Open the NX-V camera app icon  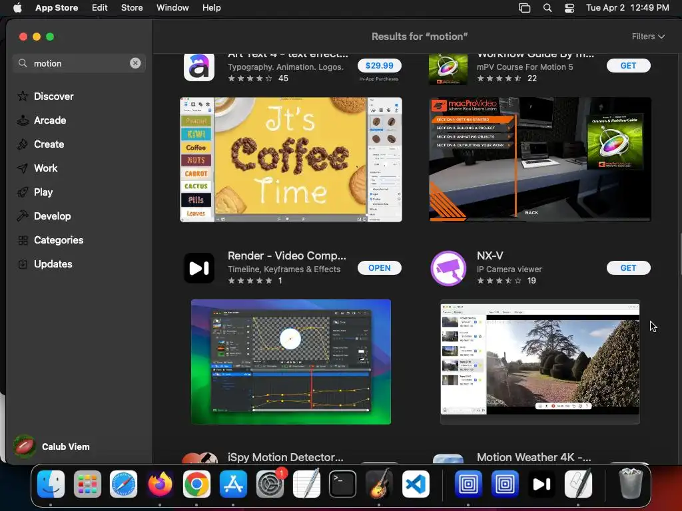[448, 267]
